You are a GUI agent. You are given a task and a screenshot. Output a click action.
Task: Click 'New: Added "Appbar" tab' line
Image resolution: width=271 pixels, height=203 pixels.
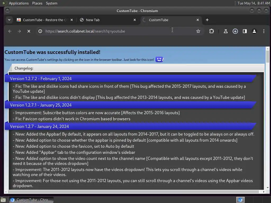[x=74, y=153]
